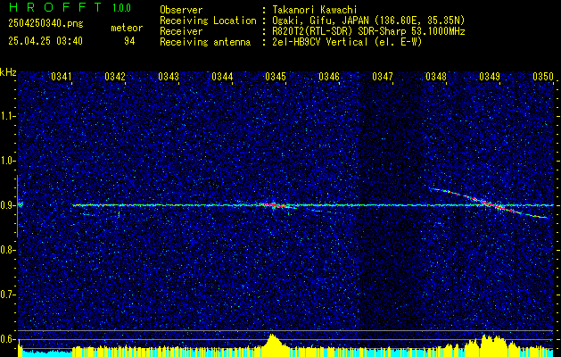Image resolution: width=561 pixels, height=357 pixels.
Task: Click the Observer field label
Action: point(181,10)
